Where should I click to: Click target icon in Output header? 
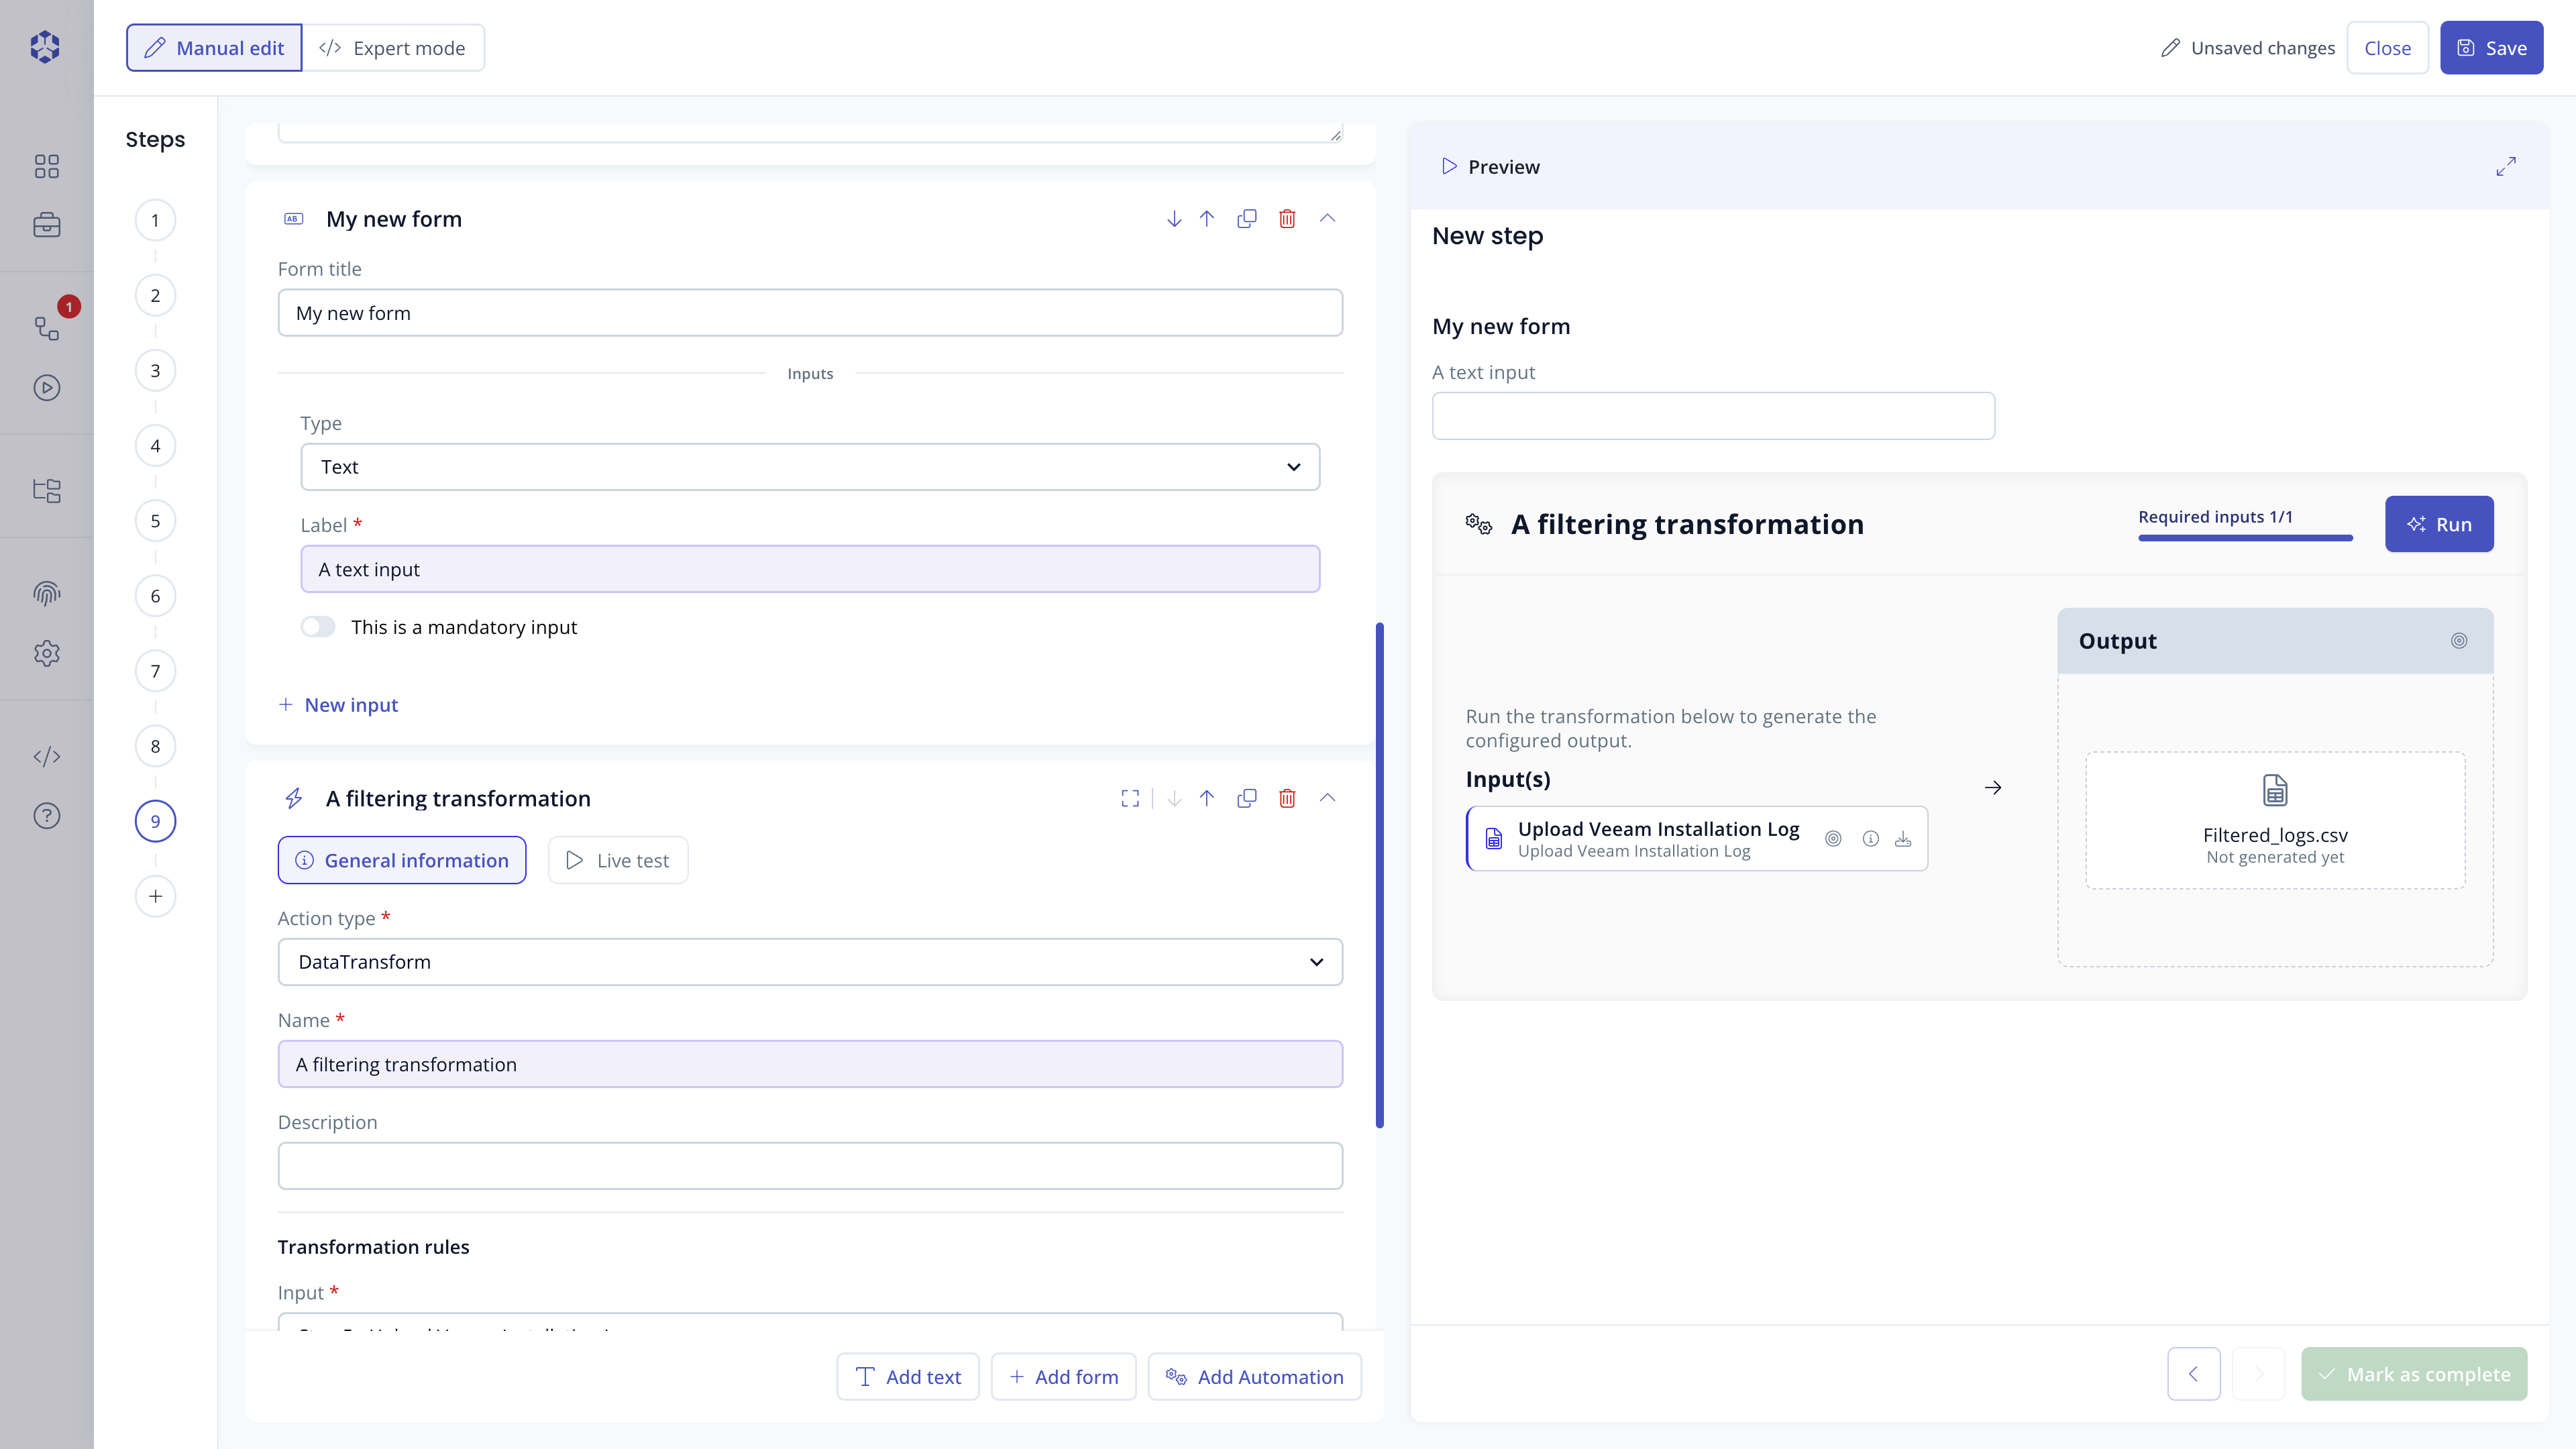pos(2459,641)
